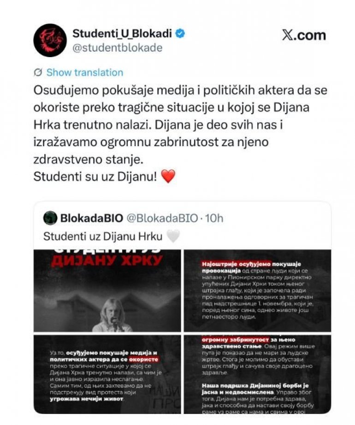This screenshot has width=355, height=425.
Task: Open BlokadaBIO avatar in quoted post
Action: point(50,218)
